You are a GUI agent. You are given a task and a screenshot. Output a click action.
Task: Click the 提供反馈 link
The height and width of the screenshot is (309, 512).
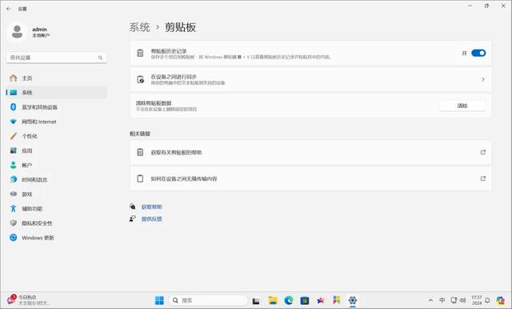151,219
